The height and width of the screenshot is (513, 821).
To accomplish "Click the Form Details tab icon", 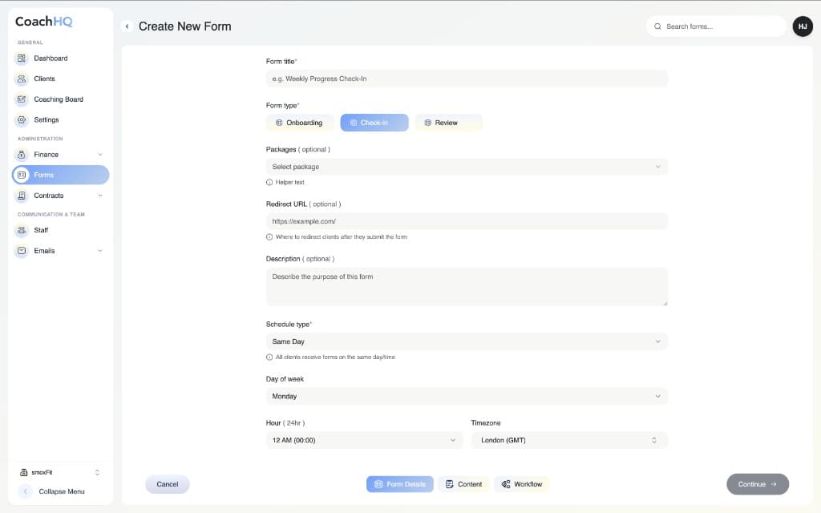I will click(378, 484).
